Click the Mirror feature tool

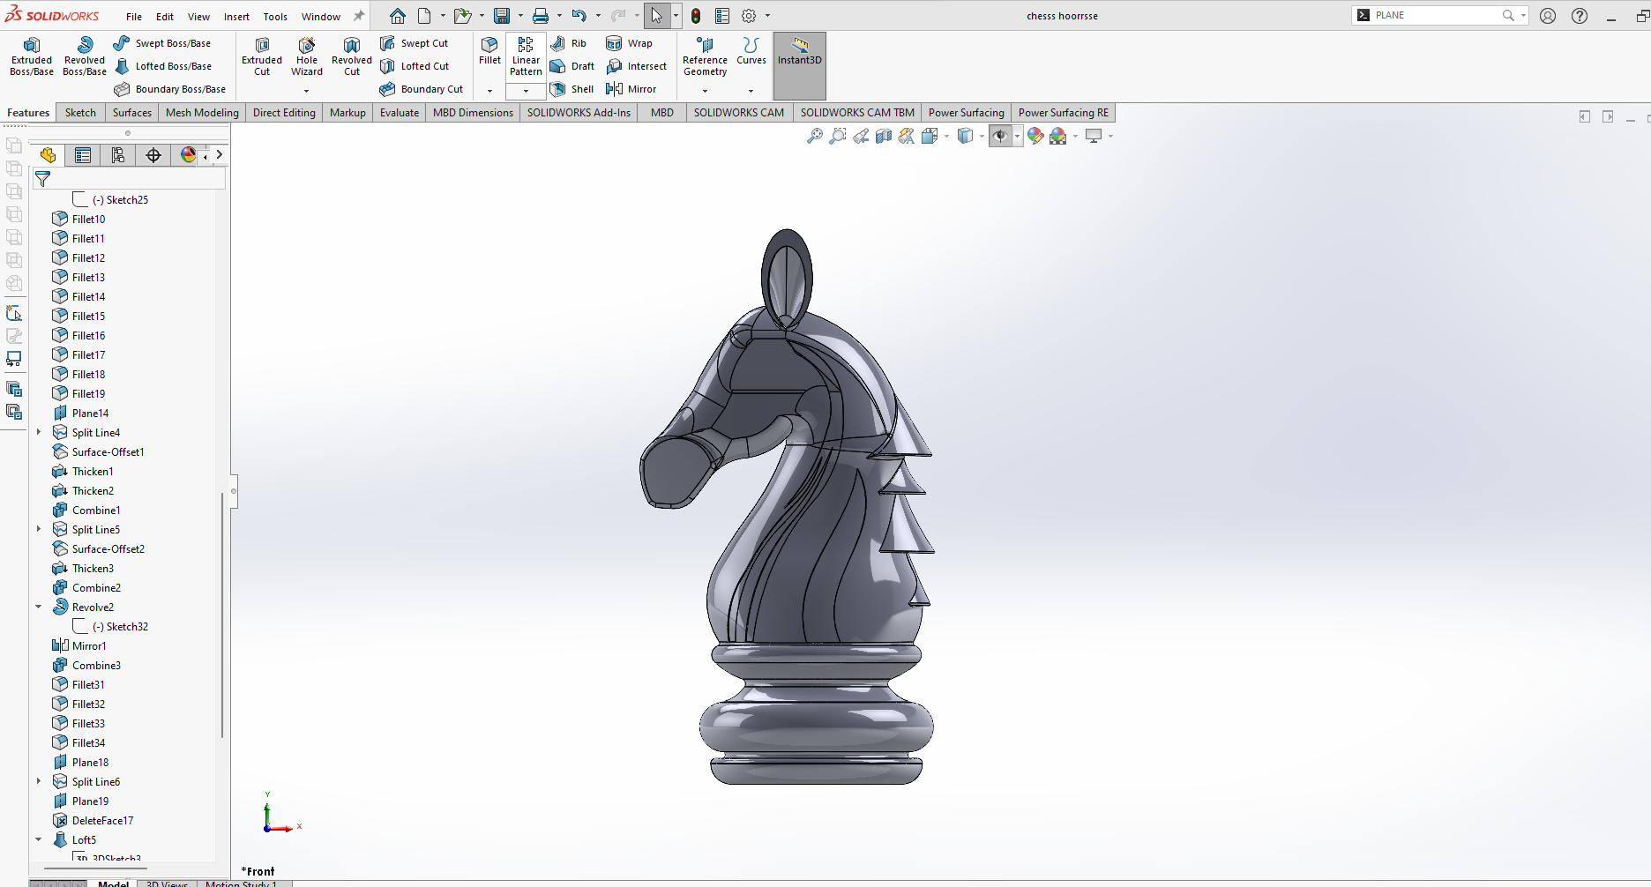click(x=631, y=89)
